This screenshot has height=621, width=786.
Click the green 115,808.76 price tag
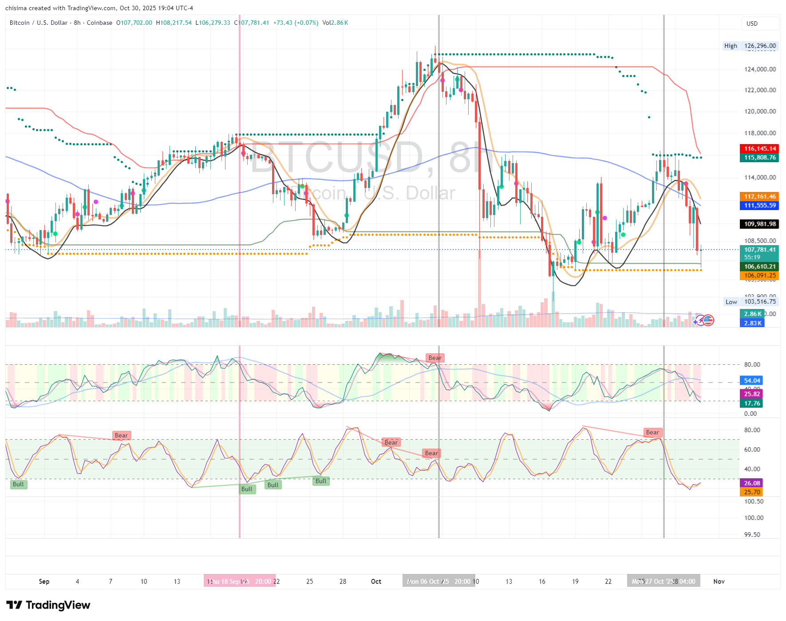759,157
